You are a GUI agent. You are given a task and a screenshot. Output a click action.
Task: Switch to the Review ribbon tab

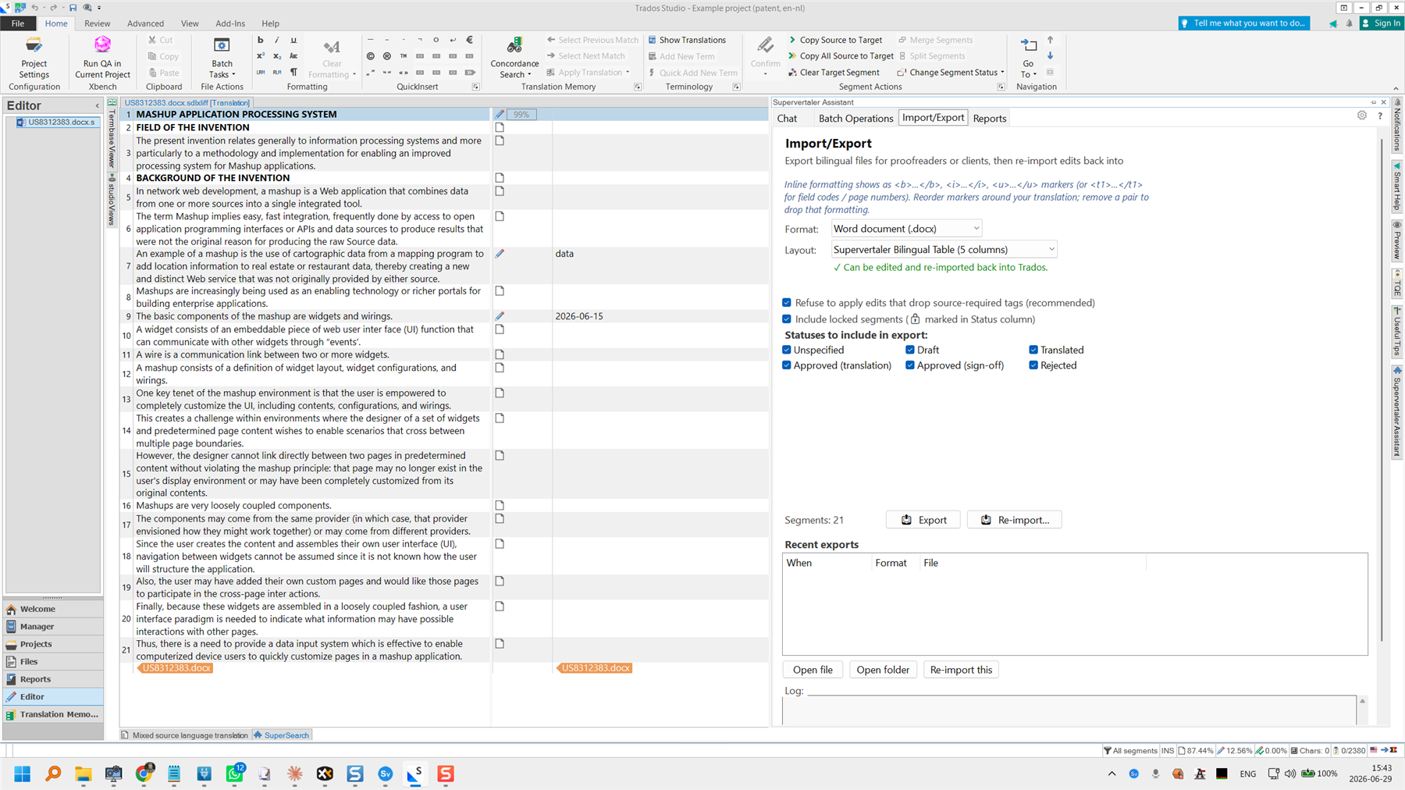click(98, 23)
